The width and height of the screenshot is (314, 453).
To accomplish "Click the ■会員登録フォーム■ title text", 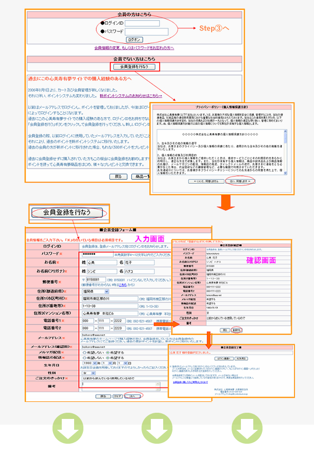I will (x=118, y=230).
